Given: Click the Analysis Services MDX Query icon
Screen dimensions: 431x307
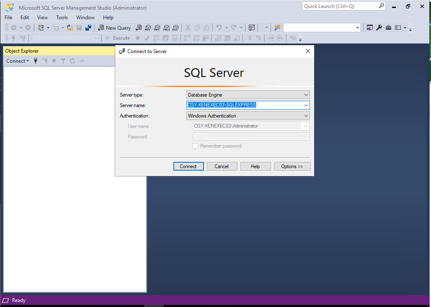Looking at the screenshot, I should tap(148, 28).
